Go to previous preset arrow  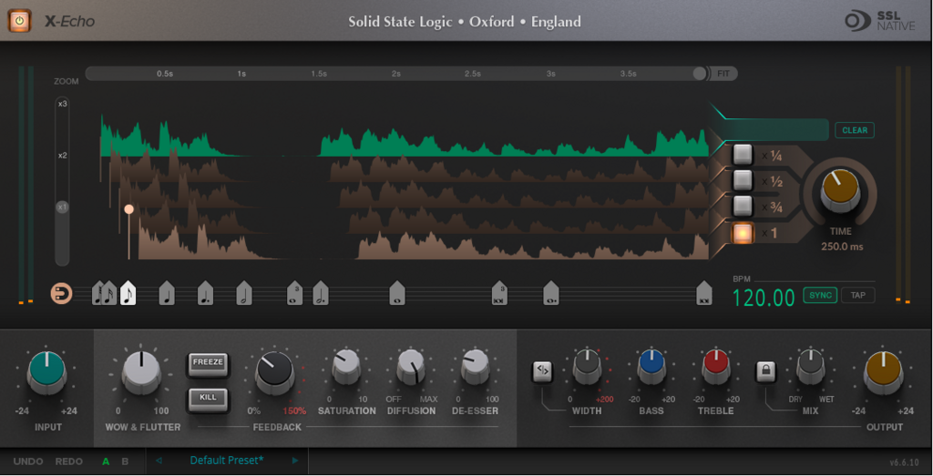point(159,460)
